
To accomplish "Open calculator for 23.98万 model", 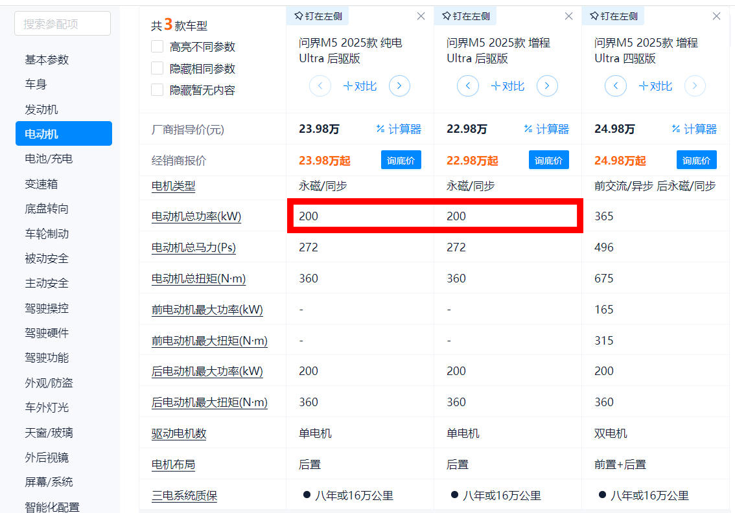I will [x=399, y=129].
